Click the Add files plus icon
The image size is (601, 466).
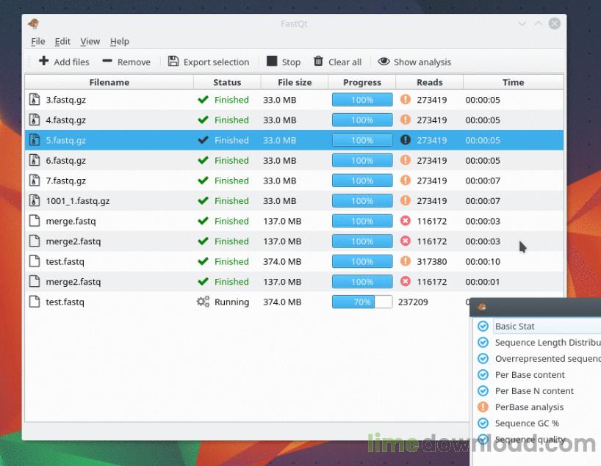tap(43, 61)
